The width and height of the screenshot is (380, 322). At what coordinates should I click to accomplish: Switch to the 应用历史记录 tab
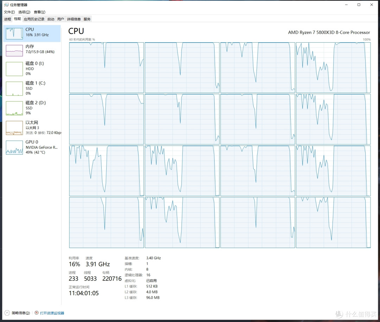34,19
